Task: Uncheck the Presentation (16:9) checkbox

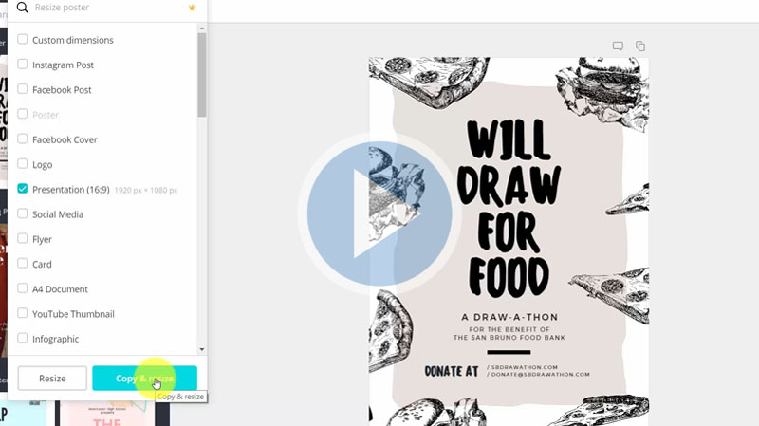Action: [x=22, y=189]
